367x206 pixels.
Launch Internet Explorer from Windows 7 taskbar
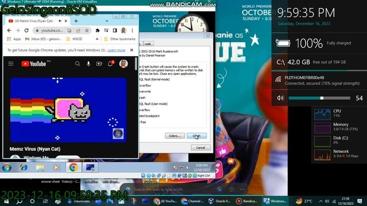pos(24,168)
